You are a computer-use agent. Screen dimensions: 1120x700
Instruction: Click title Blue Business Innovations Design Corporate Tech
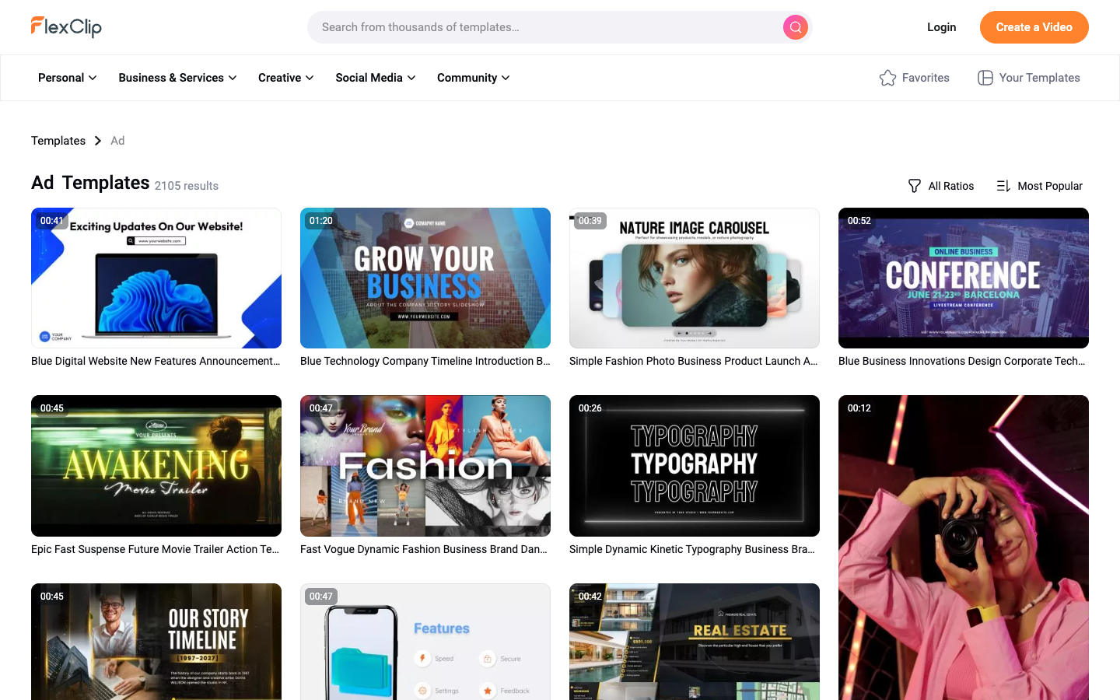962,361
